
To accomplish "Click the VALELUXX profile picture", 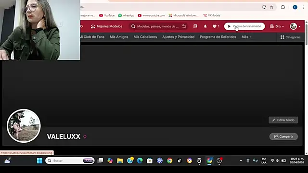I will coord(24,126).
